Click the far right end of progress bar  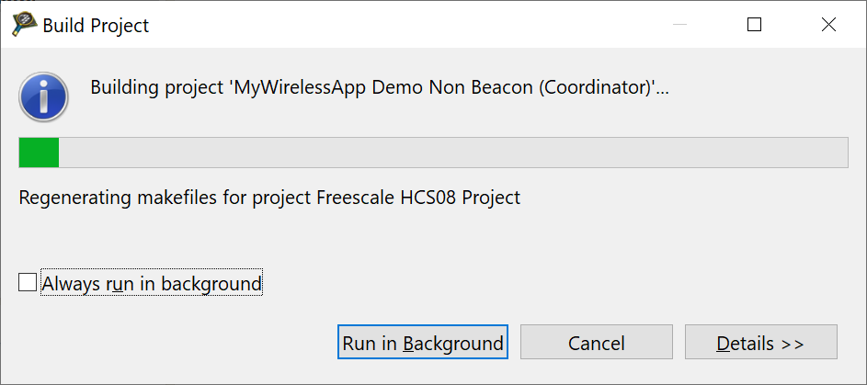click(x=841, y=153)
